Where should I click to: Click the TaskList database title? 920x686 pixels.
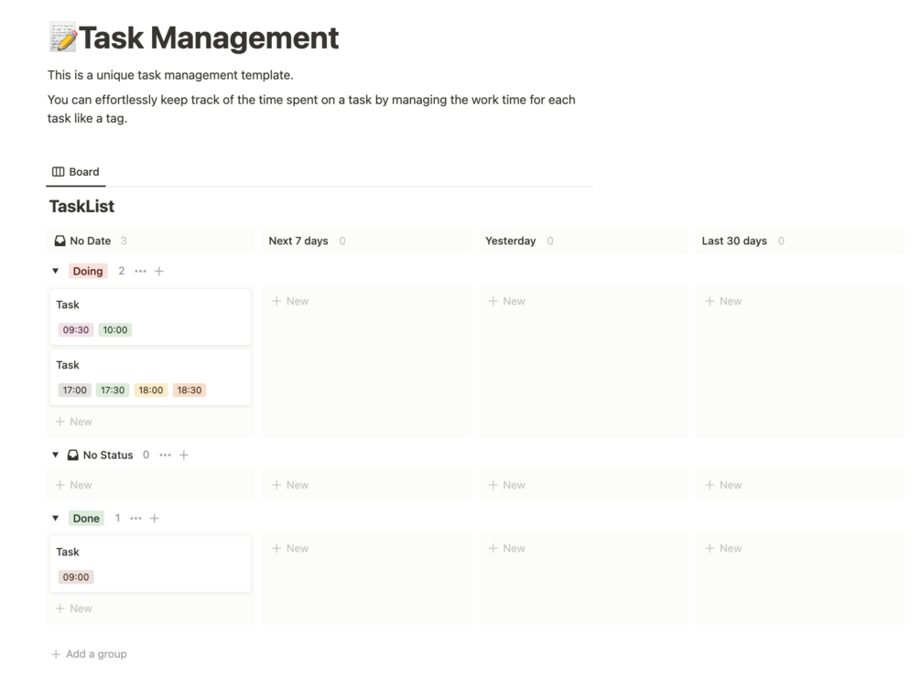(81, 207)
